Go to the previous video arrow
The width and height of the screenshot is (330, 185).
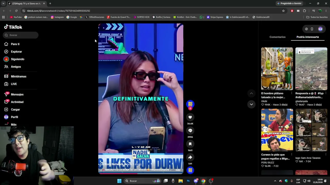[x=251, y=93]
